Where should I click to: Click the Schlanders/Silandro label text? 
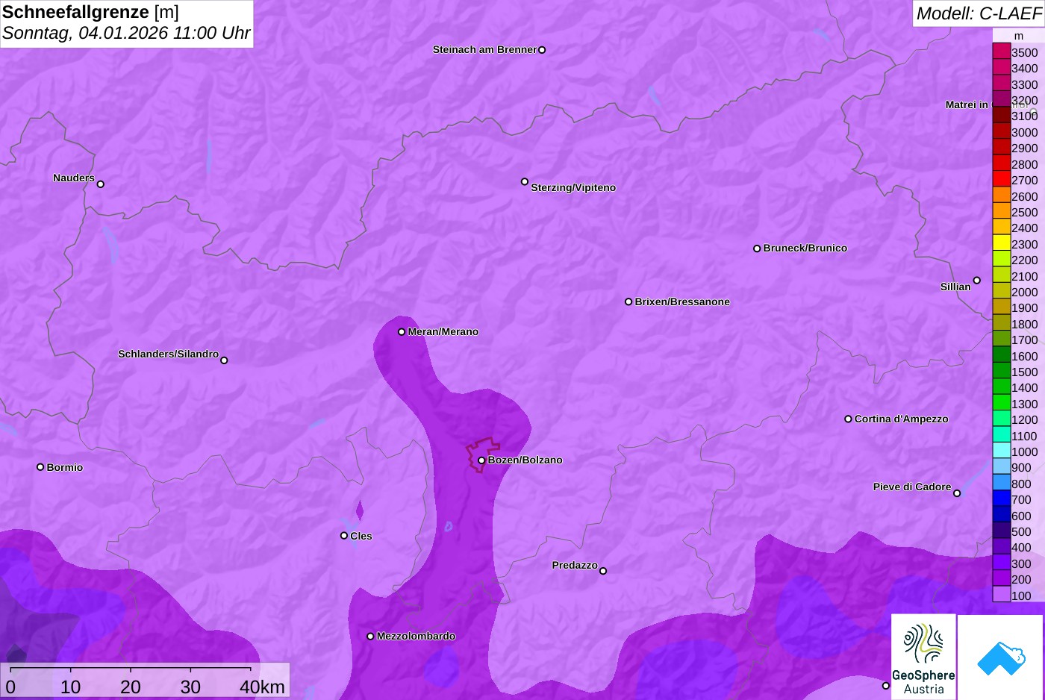click(x=168, y=354)
